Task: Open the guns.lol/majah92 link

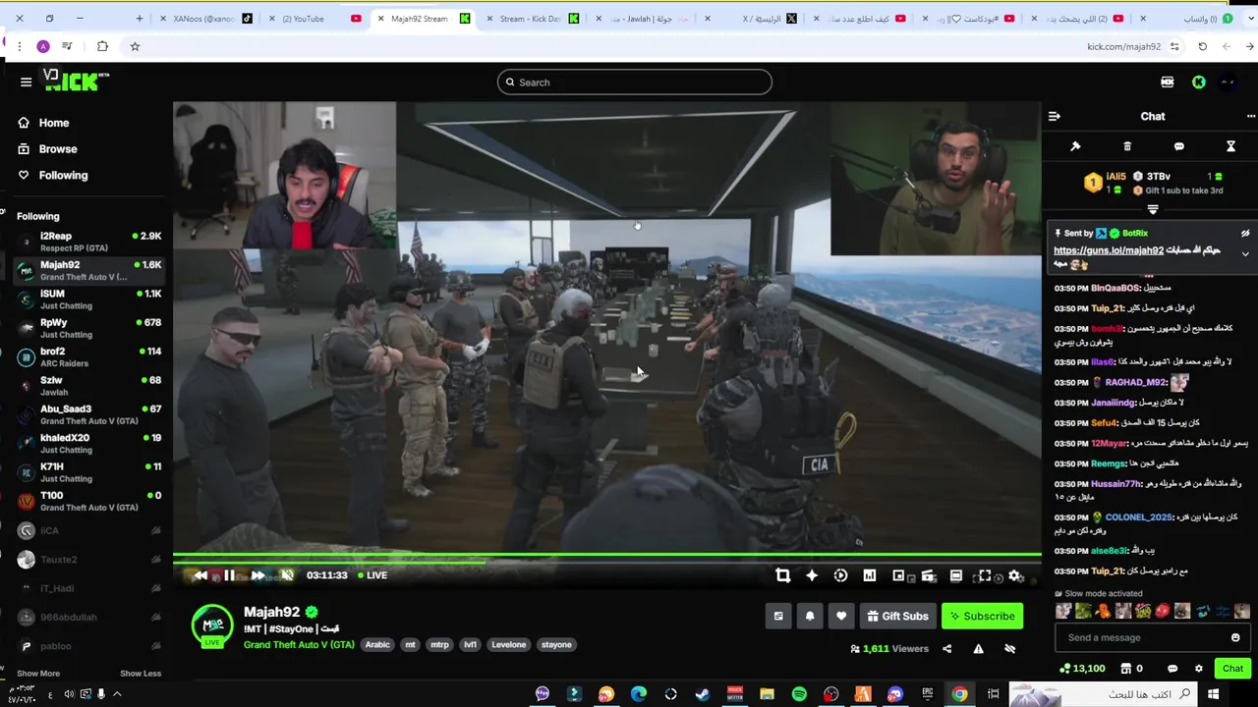Action: pos(1108,250)
